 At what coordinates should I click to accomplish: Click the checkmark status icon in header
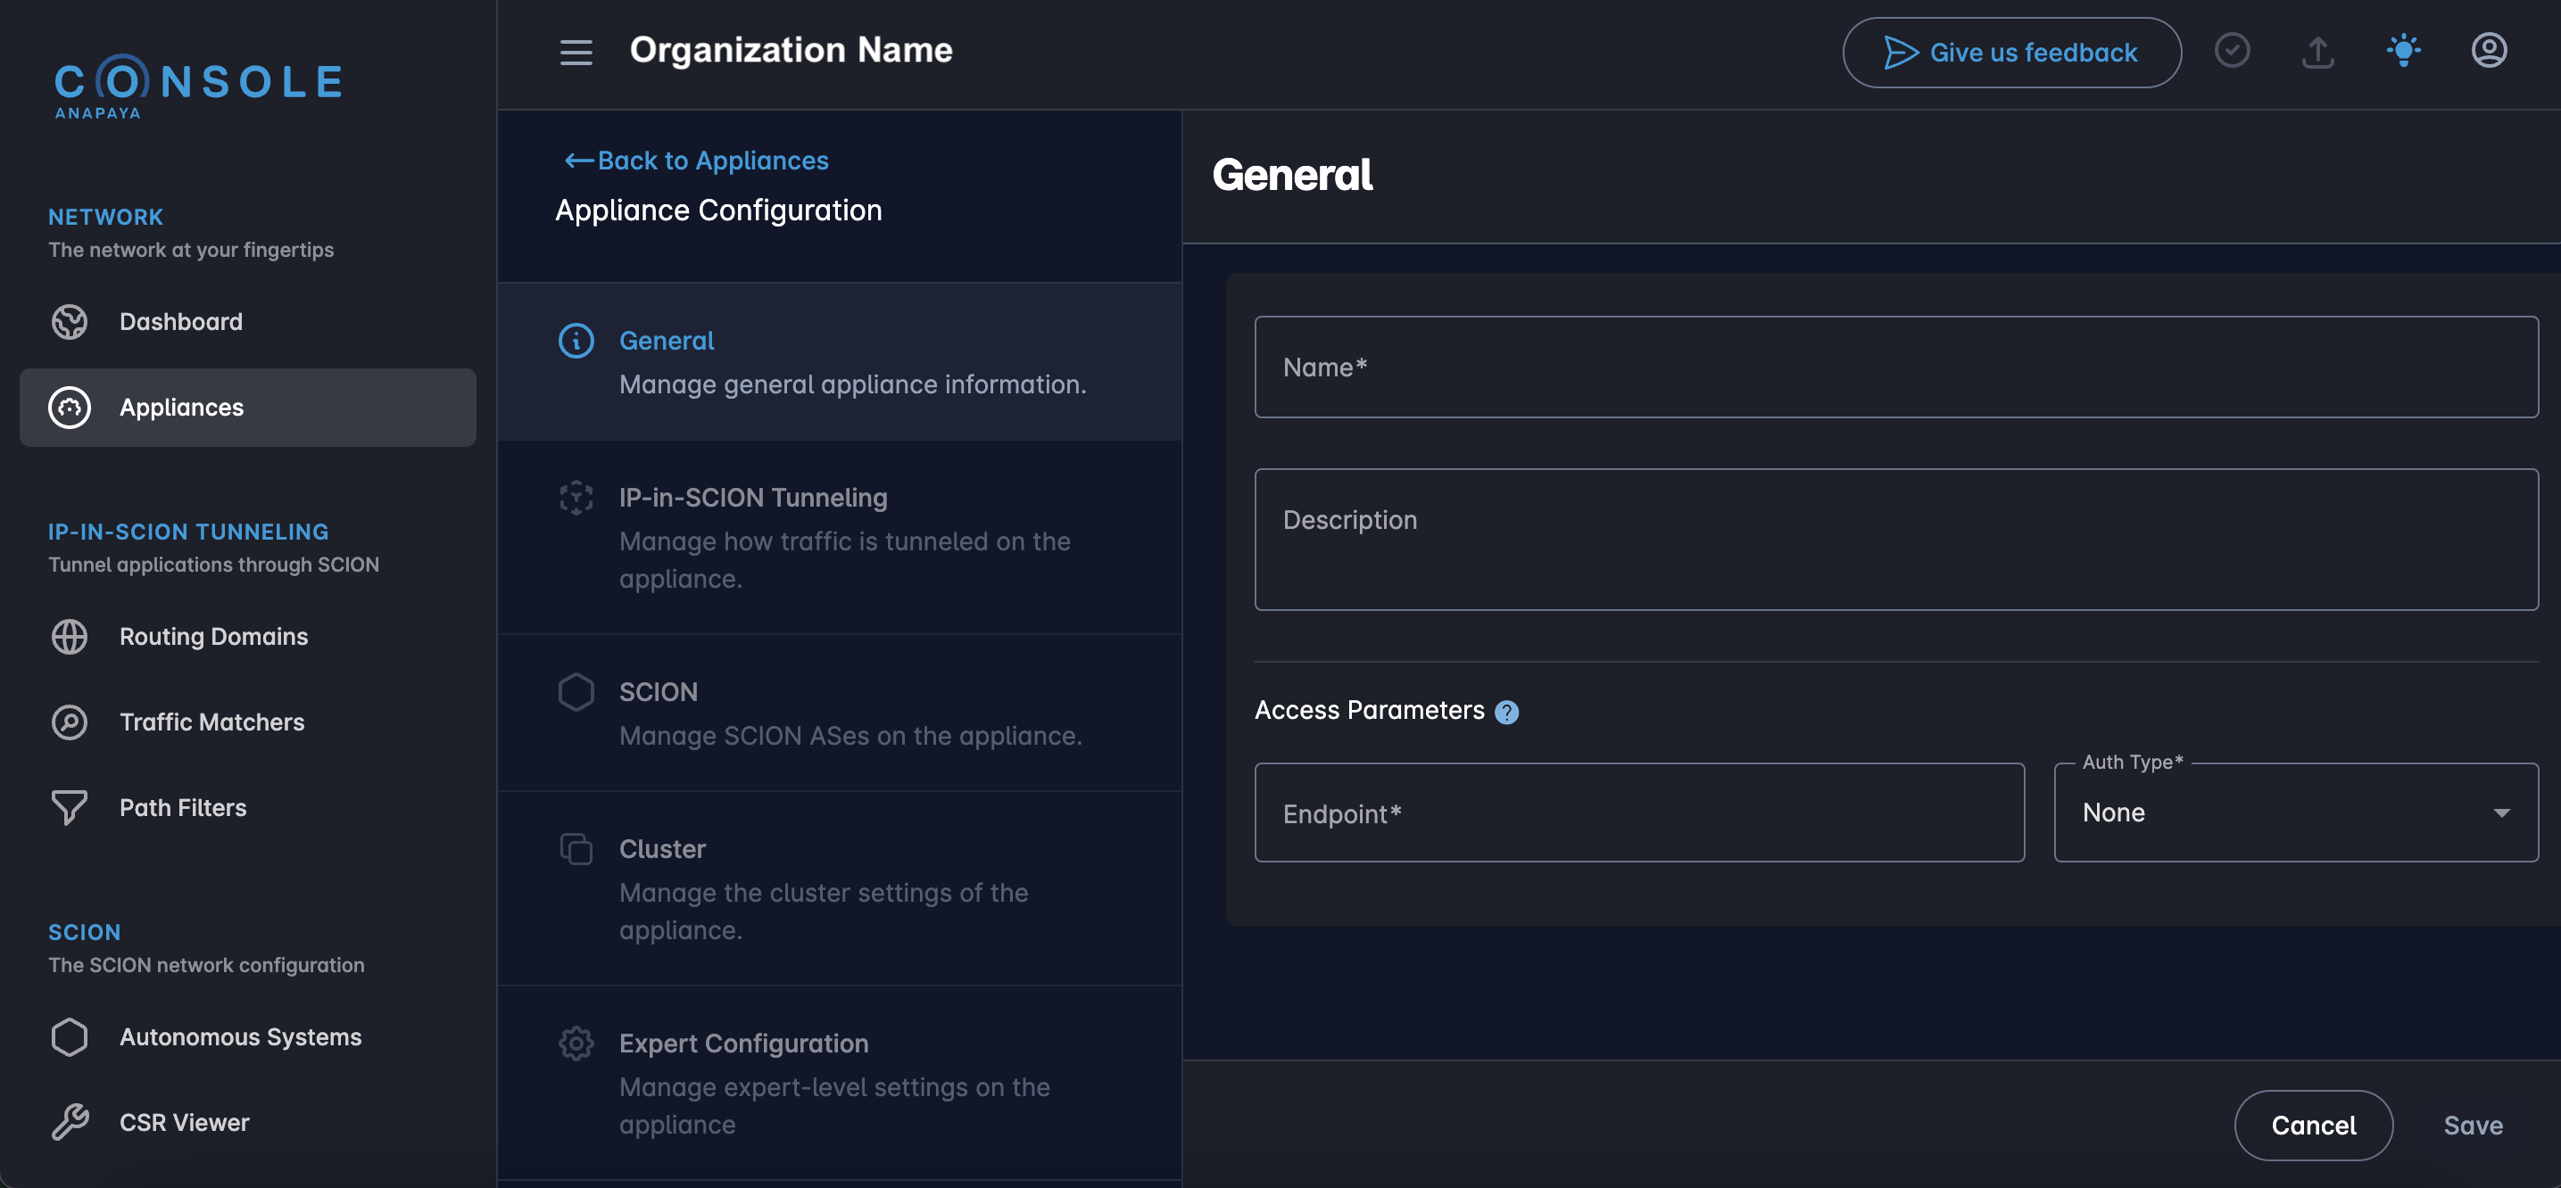[x=2232, y=51]
